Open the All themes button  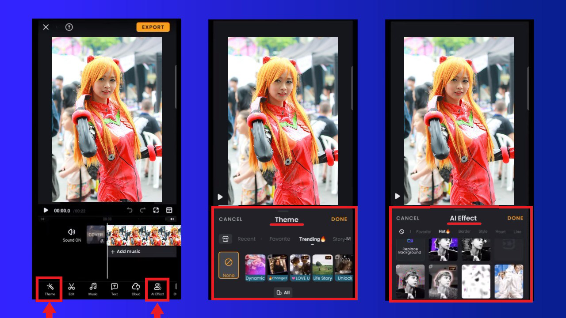pos(283,292)
